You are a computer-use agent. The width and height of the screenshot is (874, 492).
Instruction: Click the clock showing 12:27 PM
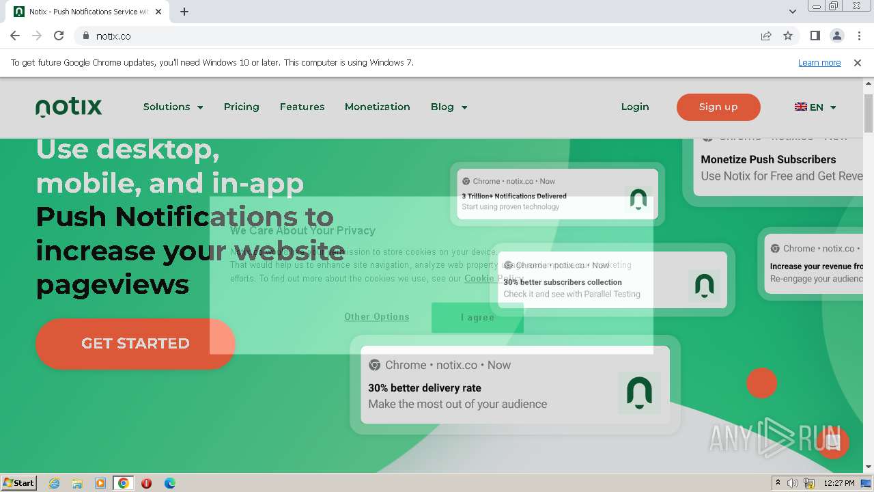click(839, 483)
